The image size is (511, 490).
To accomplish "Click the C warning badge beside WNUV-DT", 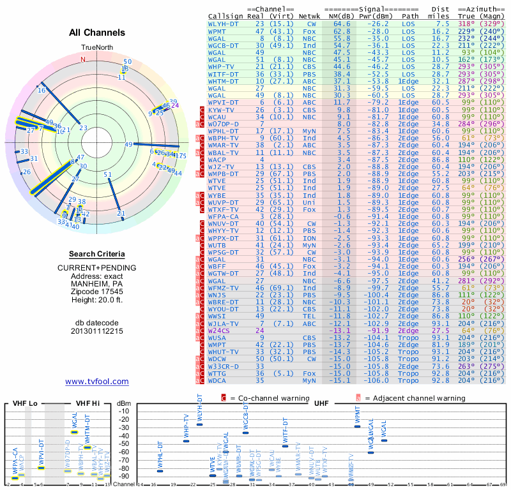I will tap(202, 224).
